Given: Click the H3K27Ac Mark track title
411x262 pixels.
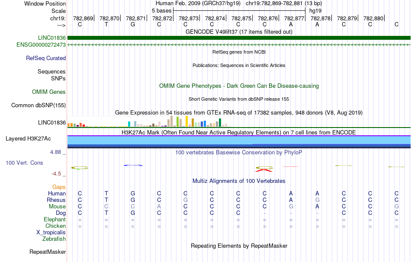Looking at the screenshot, I should tap(239, 133).
